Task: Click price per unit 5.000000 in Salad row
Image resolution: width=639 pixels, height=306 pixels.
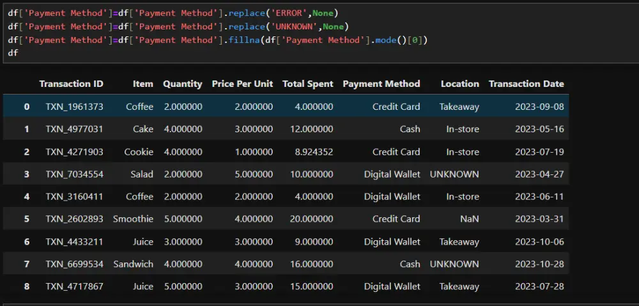Action: pos(254,174)
